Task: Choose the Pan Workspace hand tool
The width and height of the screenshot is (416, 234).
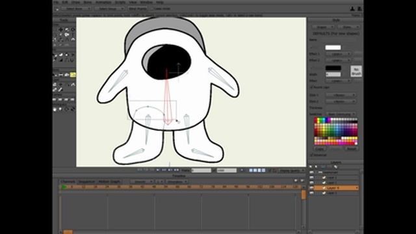Action: coord(55,109)
